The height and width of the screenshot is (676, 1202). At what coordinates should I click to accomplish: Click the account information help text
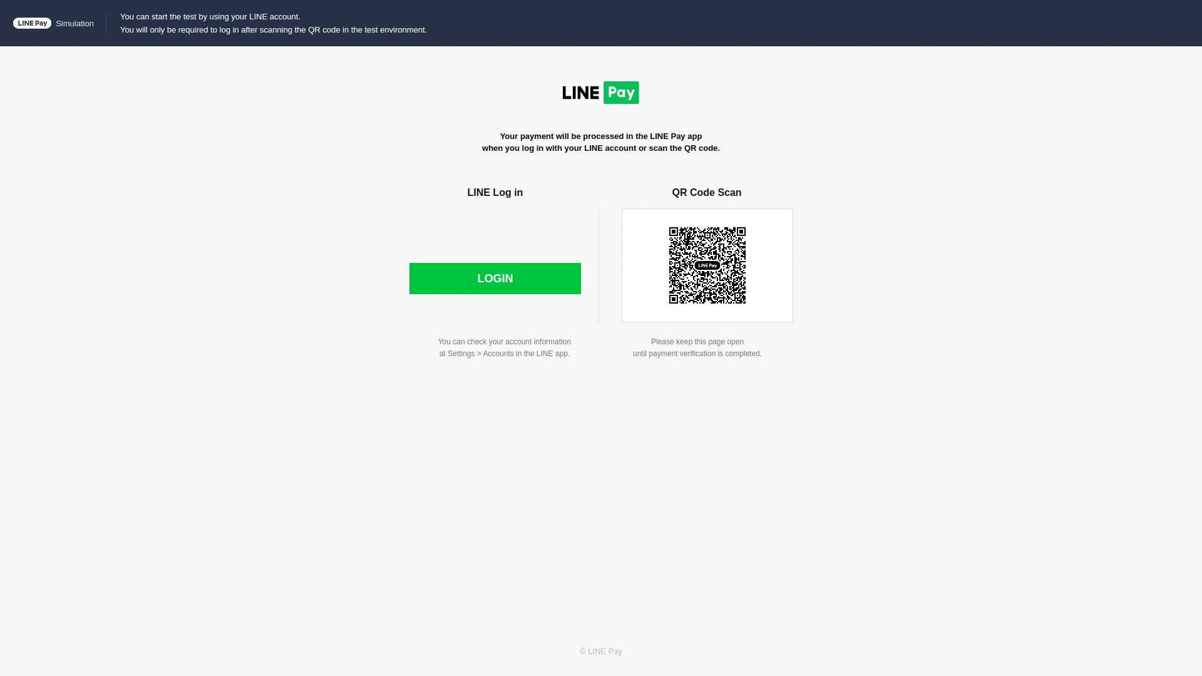coord(504,347)
